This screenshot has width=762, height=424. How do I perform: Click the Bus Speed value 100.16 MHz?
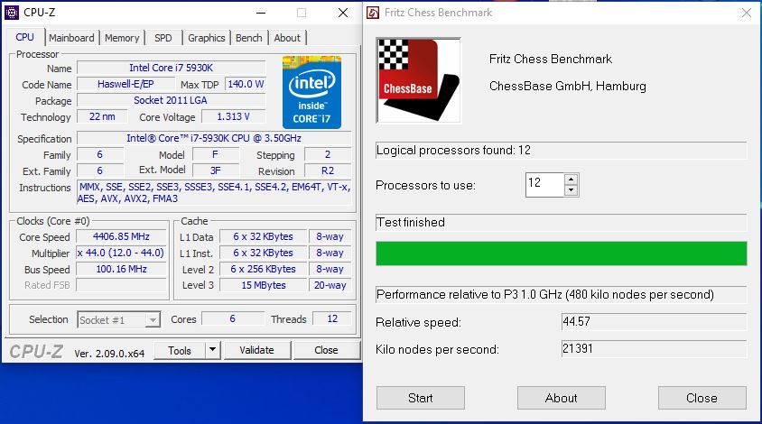pyautogui.click(x=122, y=269)
